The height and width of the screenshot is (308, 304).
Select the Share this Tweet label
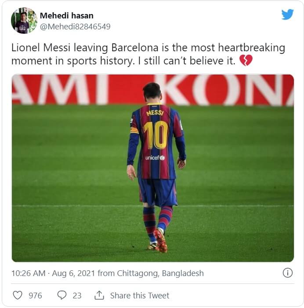pos(139,296)
